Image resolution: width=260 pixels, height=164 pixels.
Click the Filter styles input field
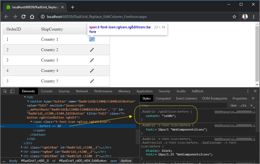(183, 105)
